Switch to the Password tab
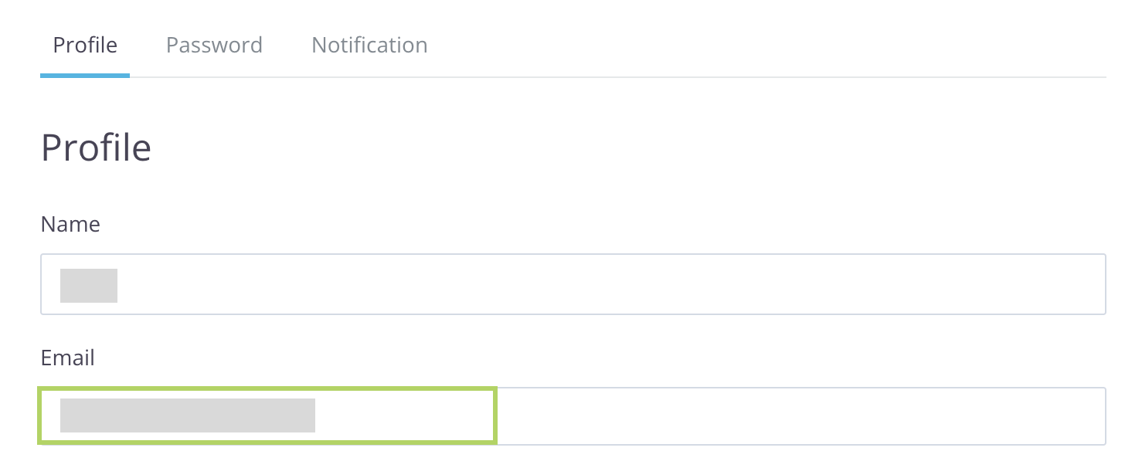1142x468 pixels. [x=214, y=45]
